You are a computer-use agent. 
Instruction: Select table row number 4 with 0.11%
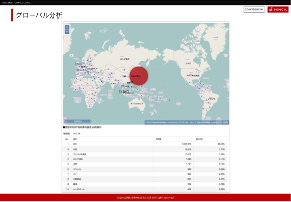145,159
